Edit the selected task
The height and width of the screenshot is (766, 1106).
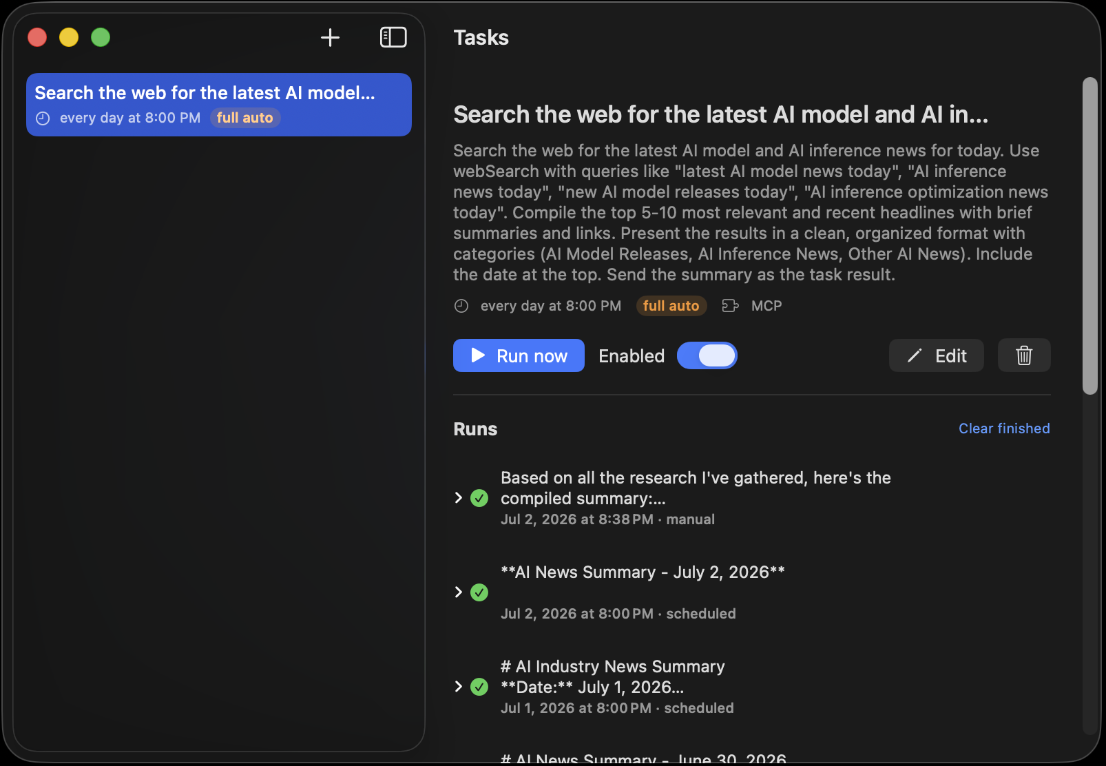[x=937, y=355]
